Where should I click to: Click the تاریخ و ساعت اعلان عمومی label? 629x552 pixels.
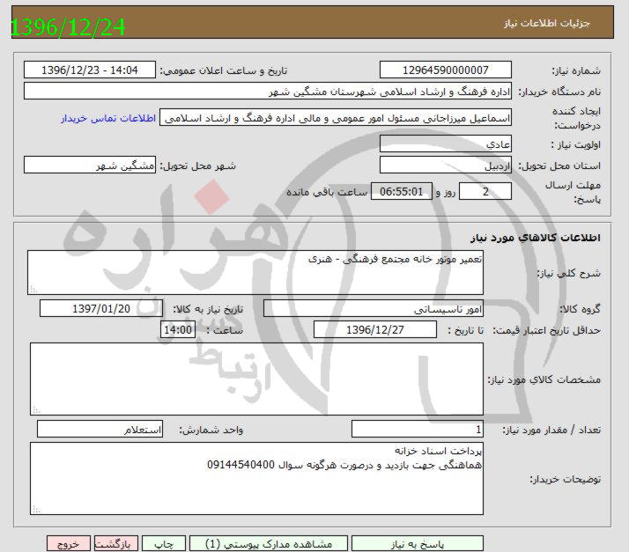224,70
